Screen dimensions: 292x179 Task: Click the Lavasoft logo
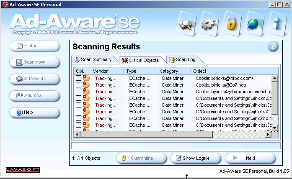click(x=23, y=170)
